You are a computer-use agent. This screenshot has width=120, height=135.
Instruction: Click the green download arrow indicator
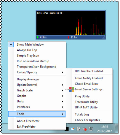[38, 37]
